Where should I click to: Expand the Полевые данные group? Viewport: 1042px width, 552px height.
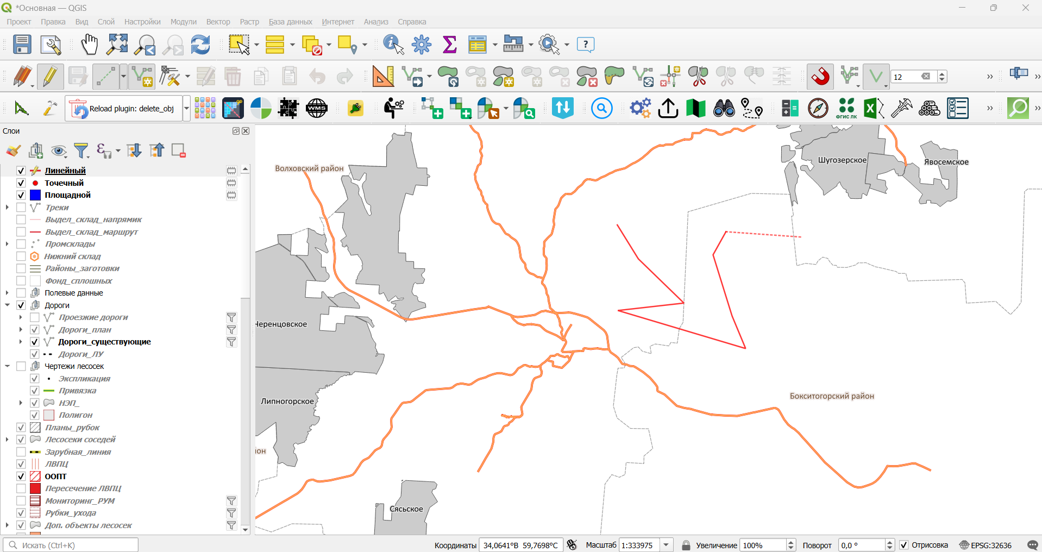(7, 293)
